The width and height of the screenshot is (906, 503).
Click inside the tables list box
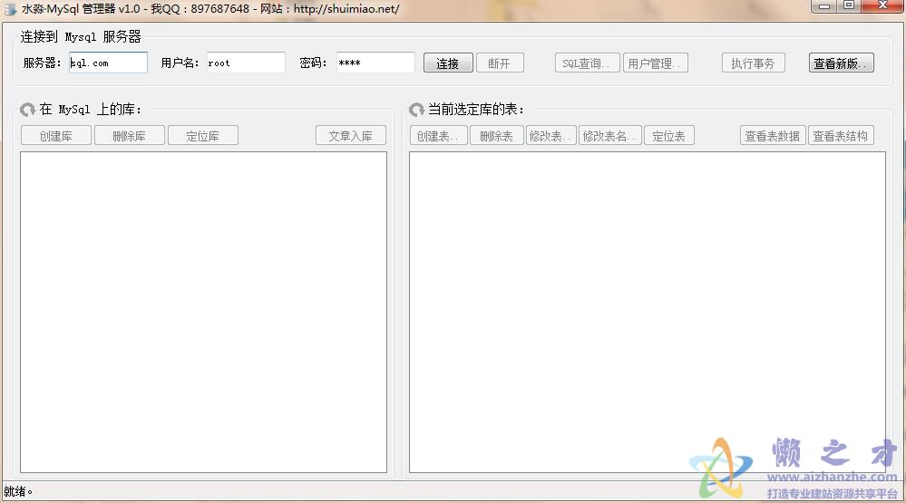coord(648,312)
